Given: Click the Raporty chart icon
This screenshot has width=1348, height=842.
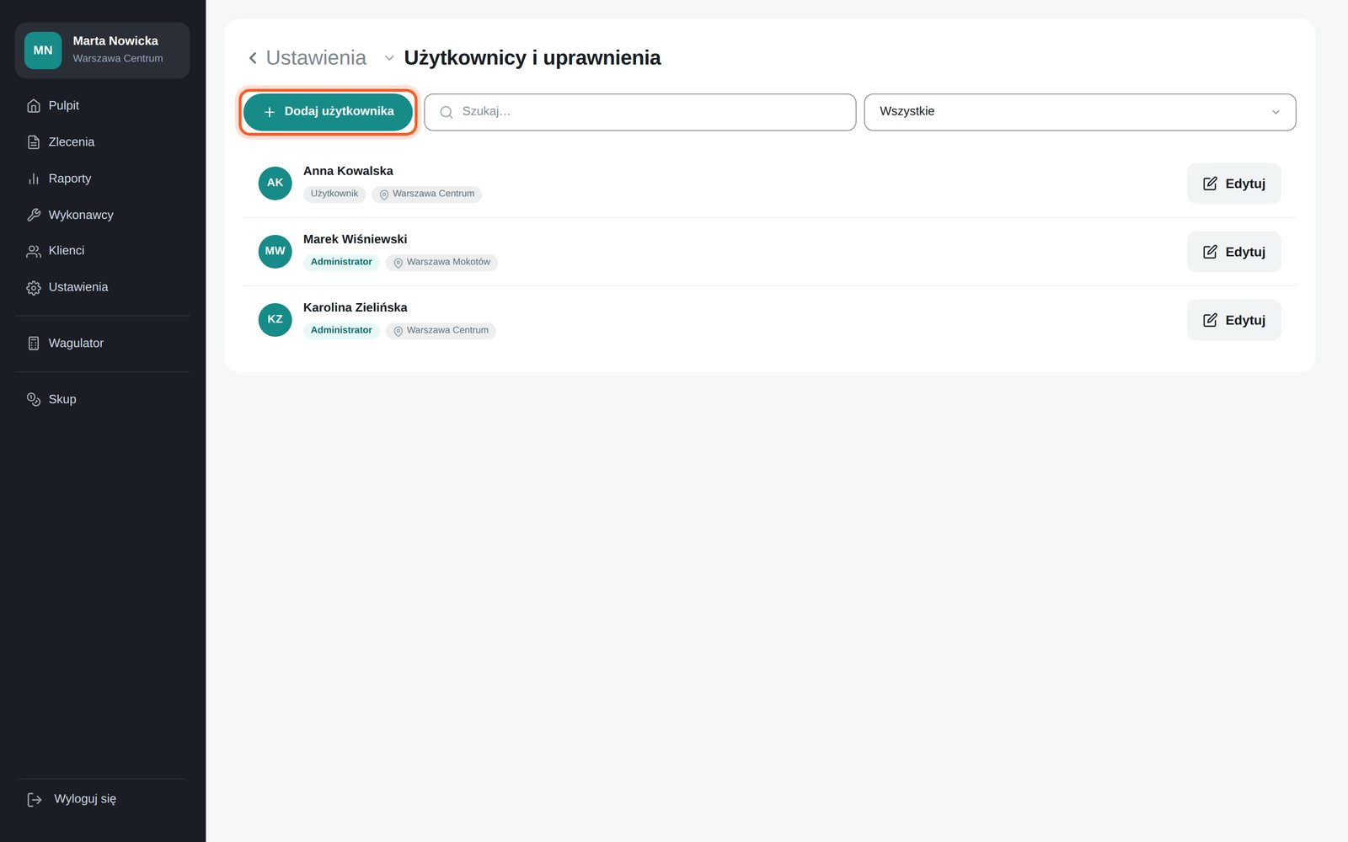Looking at the screenshot, I should pos(34,179).
